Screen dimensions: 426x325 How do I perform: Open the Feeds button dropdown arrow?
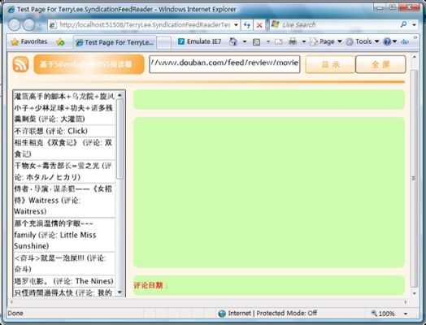268,41
